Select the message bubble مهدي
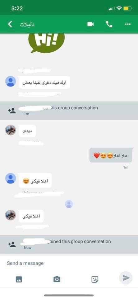This screenshot has height=299, width=138. 27,131
